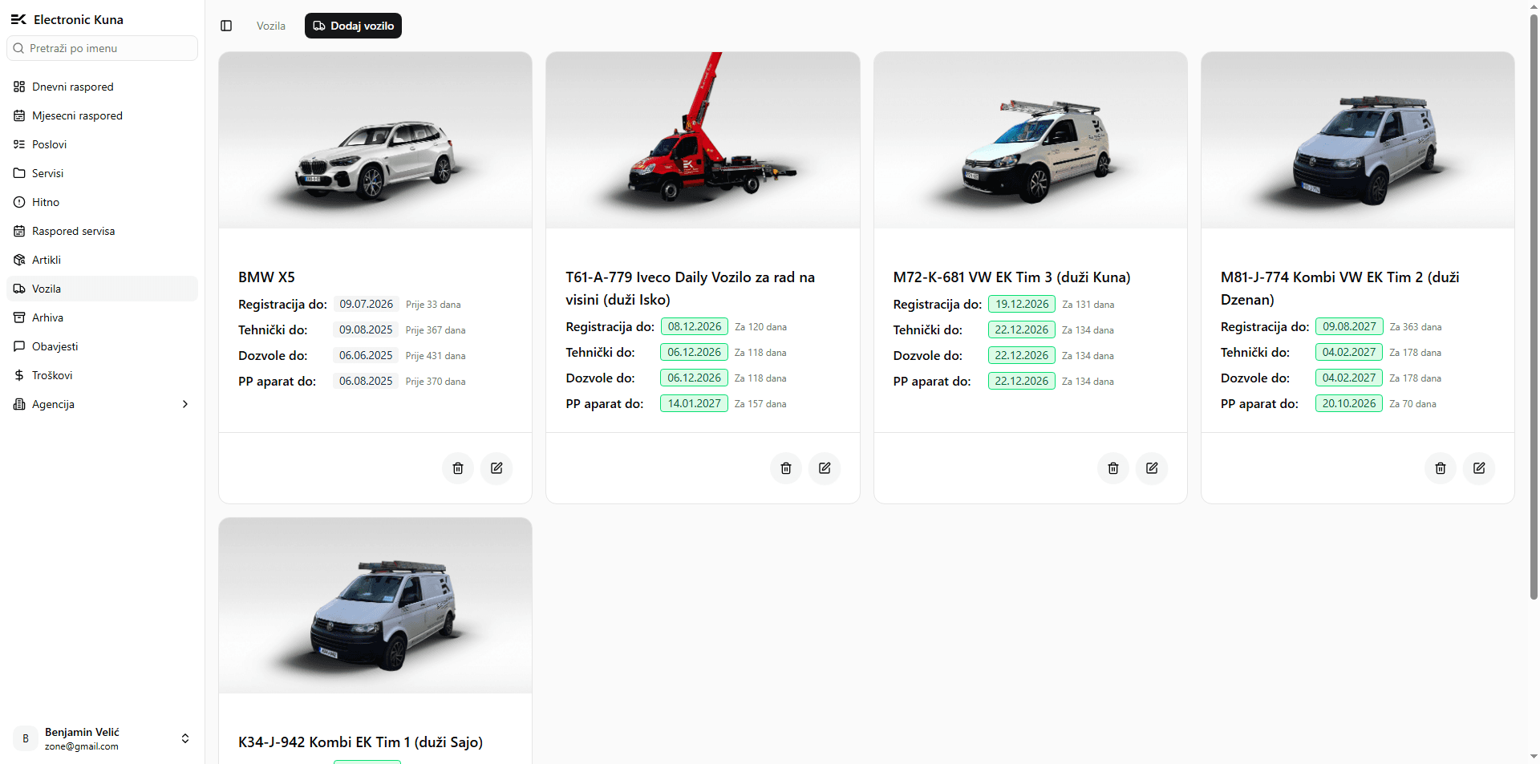Open Mjesecni raspored from sidebar
The width and height of the screenshot is (1540, 764).
(x=102, y=115)
